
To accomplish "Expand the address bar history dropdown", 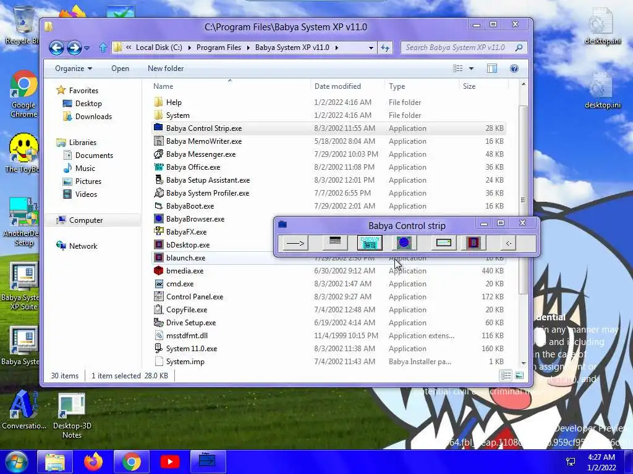I will [371, 48].
